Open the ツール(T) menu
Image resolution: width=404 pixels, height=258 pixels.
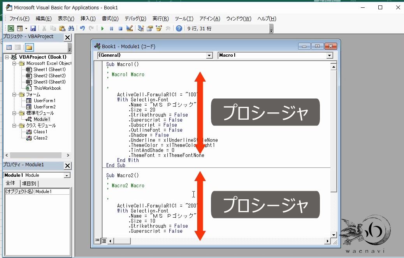click(x=184, y=19)
